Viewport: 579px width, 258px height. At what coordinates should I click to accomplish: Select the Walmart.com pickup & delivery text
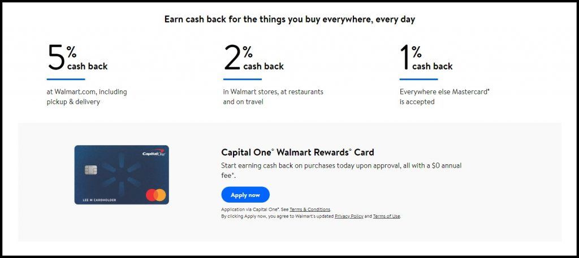click(87, 97)
